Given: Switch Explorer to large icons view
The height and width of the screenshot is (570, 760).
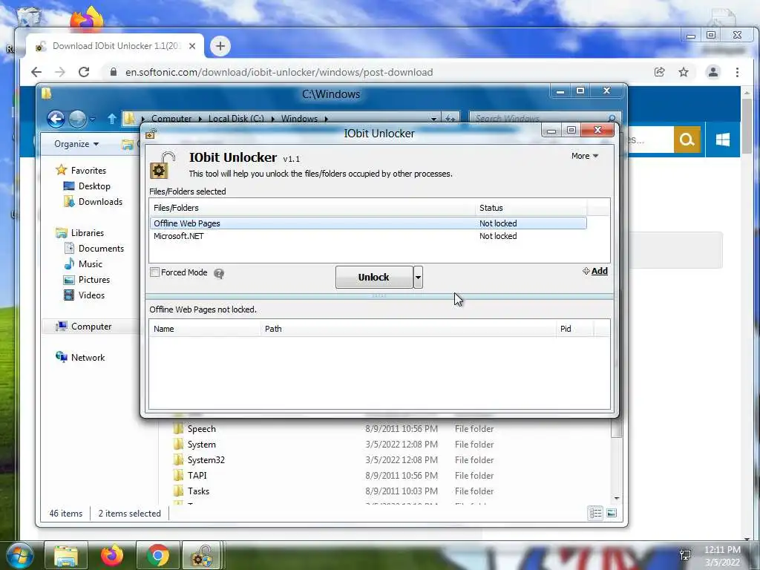Looking at the screenshot, I should click(612, 513).
